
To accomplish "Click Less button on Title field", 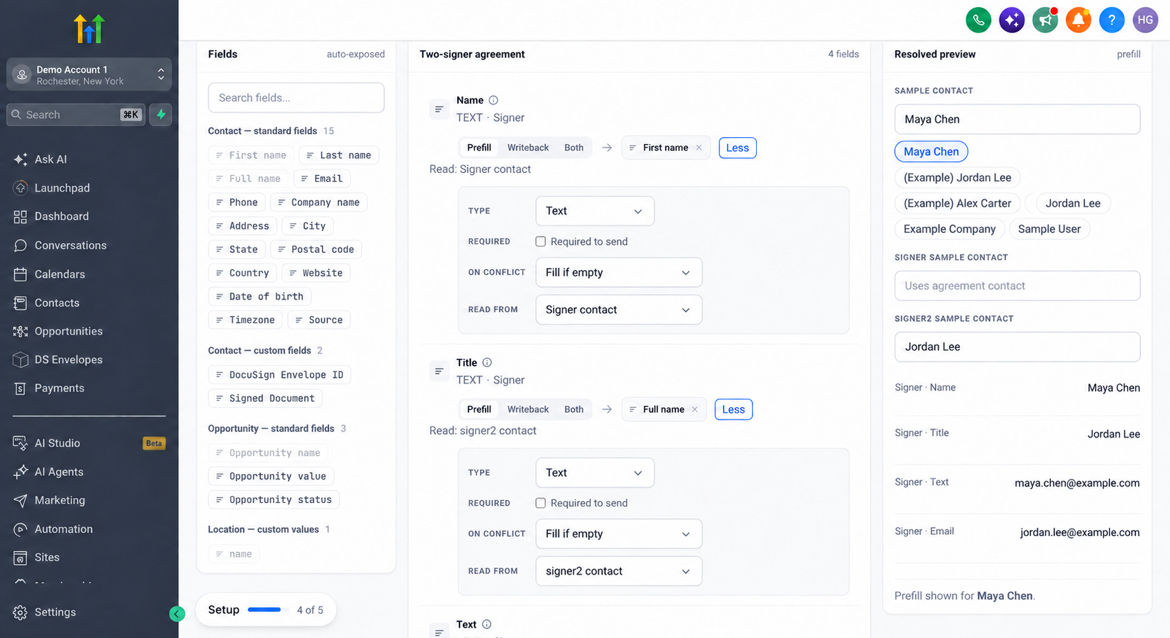I will (x=733, y=409).
